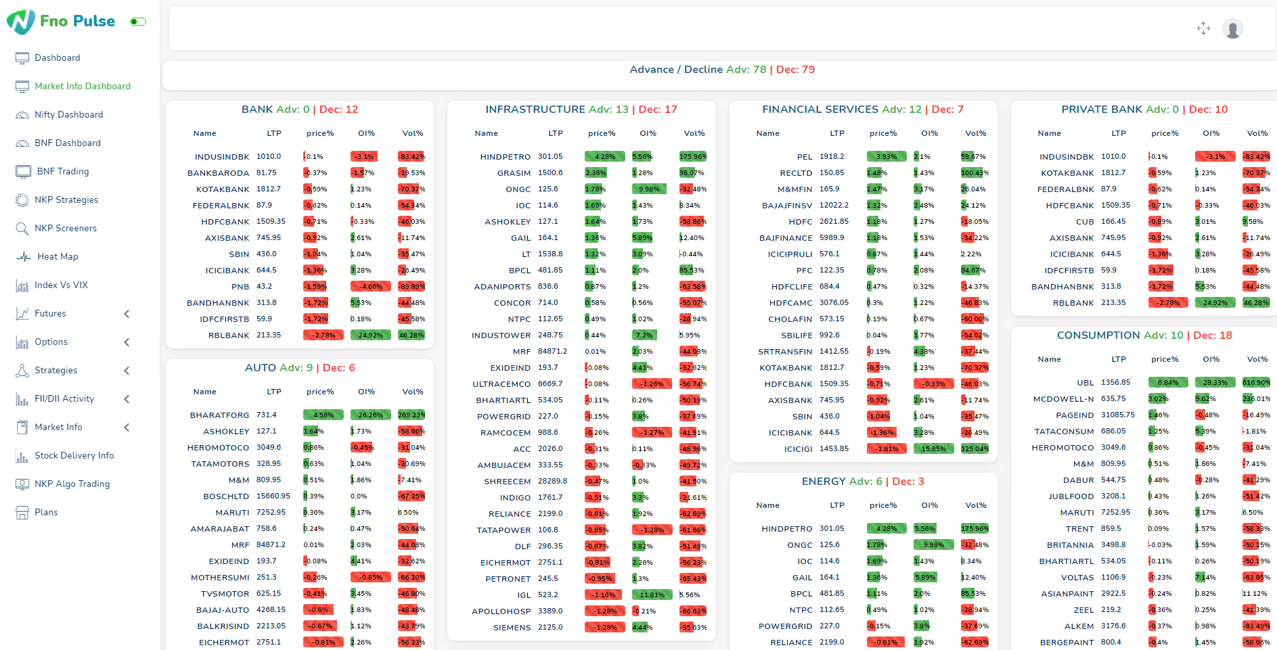Click APOLLOHOSP in the INFRASTRUCTURE table

coord(501,611)
